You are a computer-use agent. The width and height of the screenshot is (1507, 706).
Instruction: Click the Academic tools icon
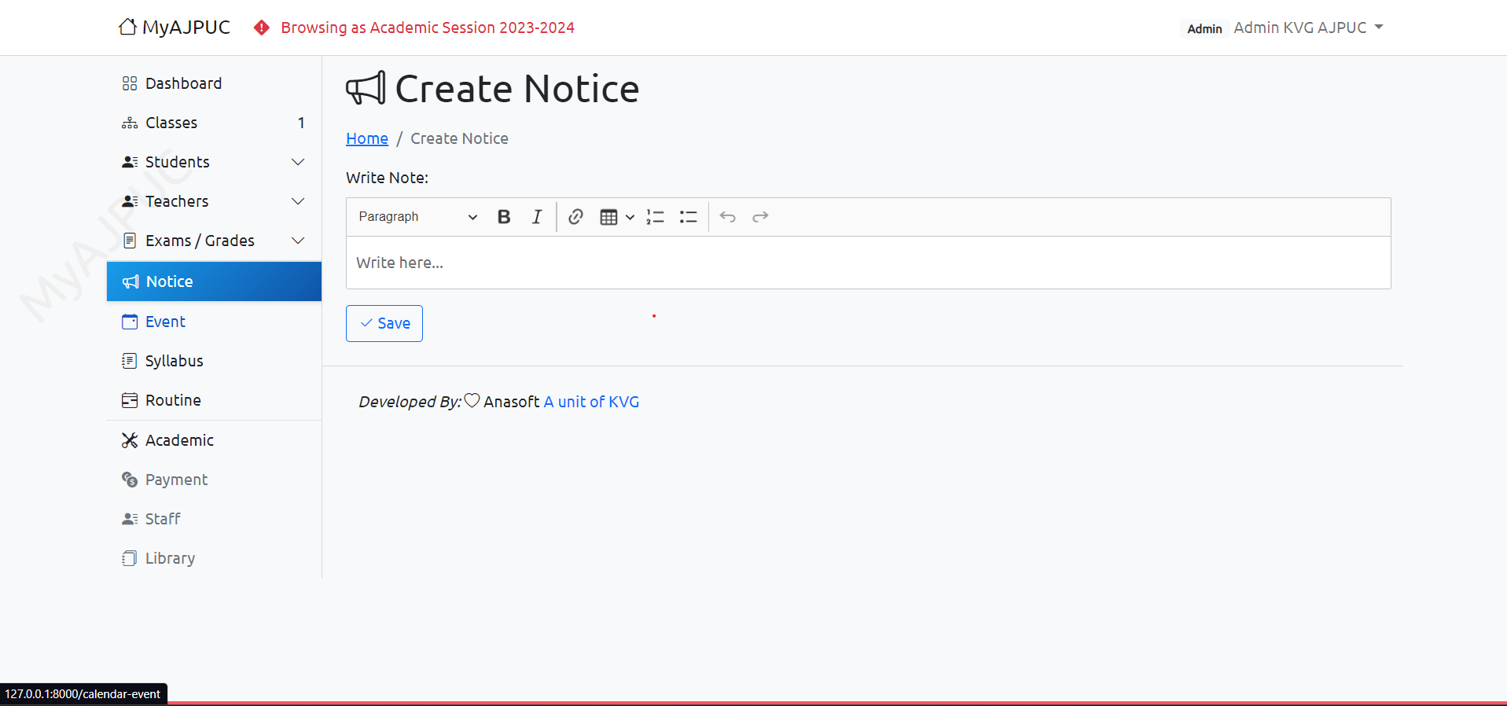130,440
